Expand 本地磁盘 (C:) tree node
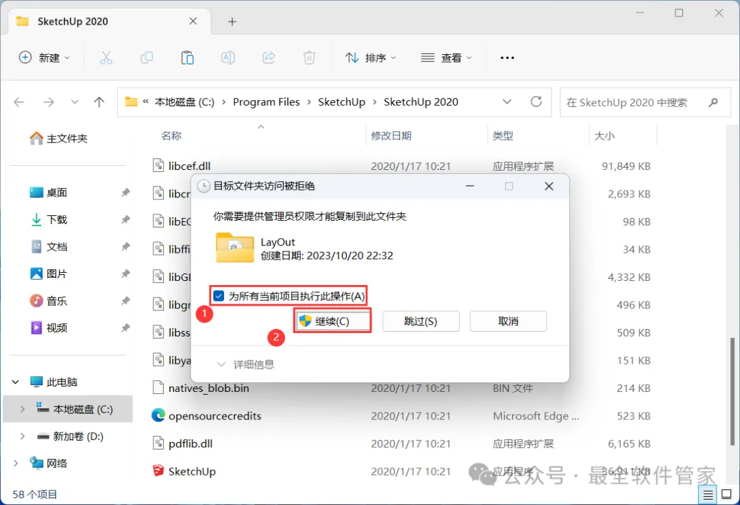 tap(22, 409)
